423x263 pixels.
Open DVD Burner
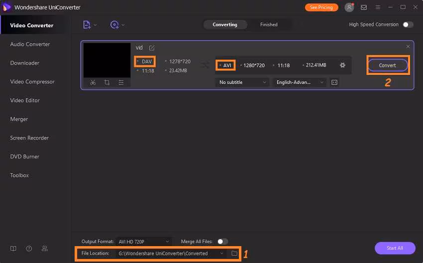(24, 156)
